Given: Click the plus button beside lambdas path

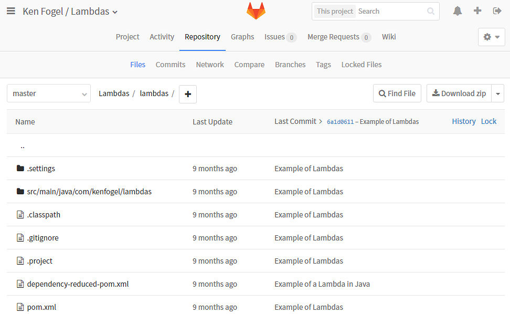Looking at the screenshot, I should click(x=188, y=94).
